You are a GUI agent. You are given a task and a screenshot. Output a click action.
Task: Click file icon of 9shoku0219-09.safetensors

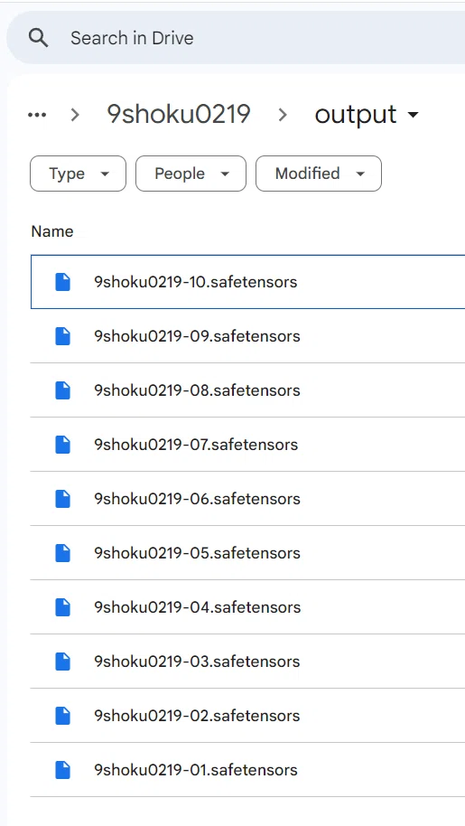[62, 336]
